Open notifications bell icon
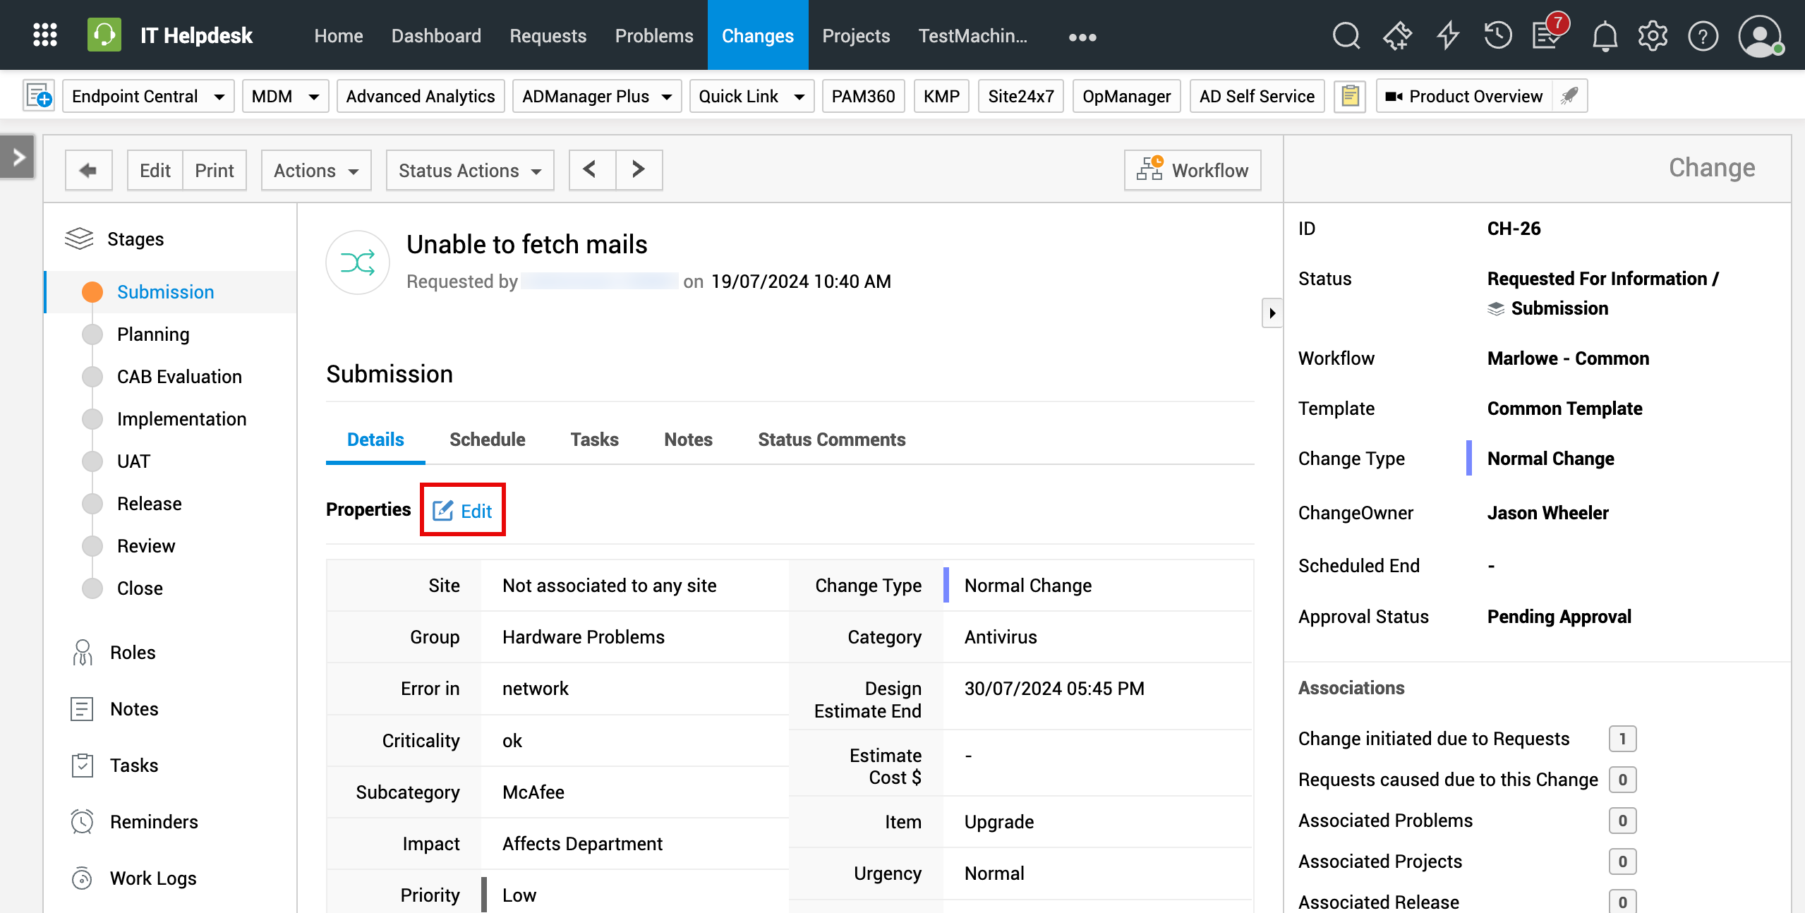Viewport: 1805px width, 913px height. 1605,35
